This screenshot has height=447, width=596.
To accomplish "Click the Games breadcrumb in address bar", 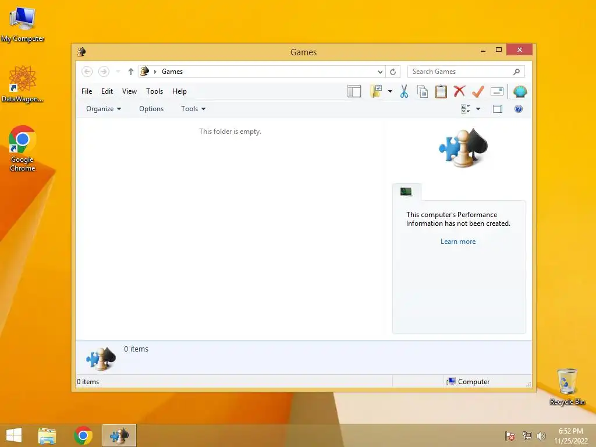I will click(x=172, y=72).
